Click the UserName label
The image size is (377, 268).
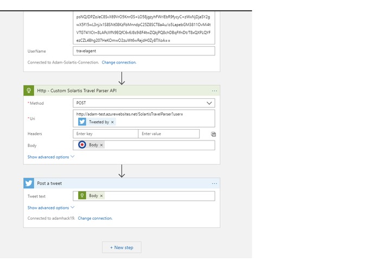click(36, 51)
